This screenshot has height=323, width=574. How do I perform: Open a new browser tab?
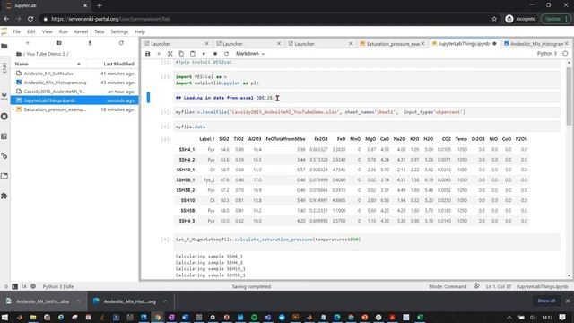pos(100,6)
